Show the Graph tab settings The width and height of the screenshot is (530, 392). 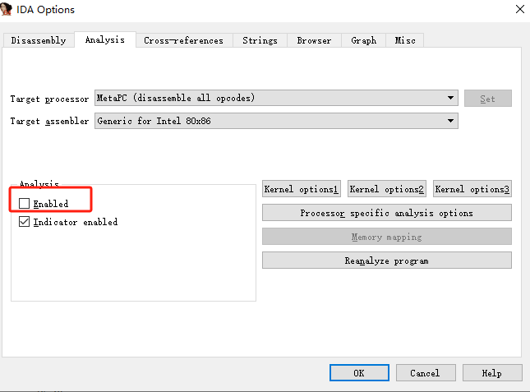[x=363, y=40]
